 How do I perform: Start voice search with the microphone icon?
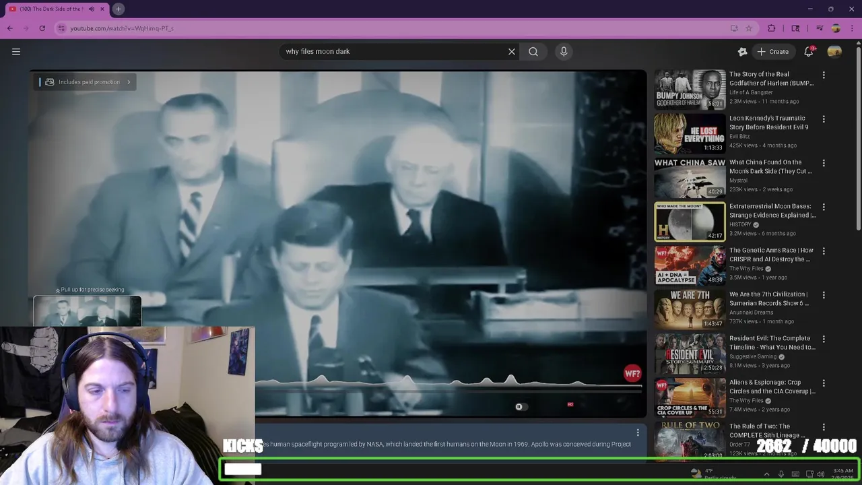[564, 51]
